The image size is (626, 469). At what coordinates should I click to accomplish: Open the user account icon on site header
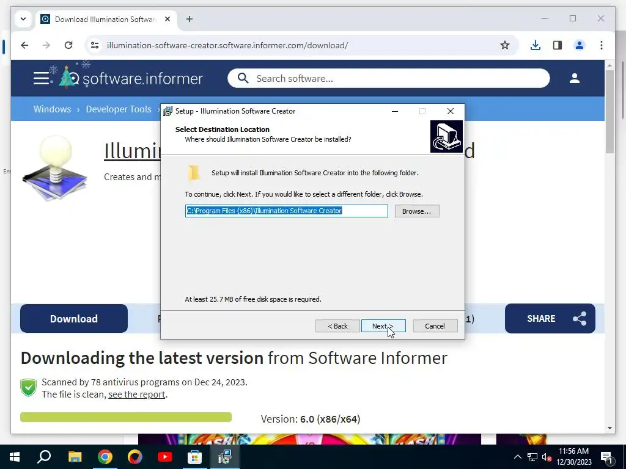click(575, 78)
